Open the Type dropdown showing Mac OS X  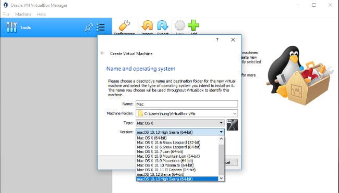(x=180, y=123)
